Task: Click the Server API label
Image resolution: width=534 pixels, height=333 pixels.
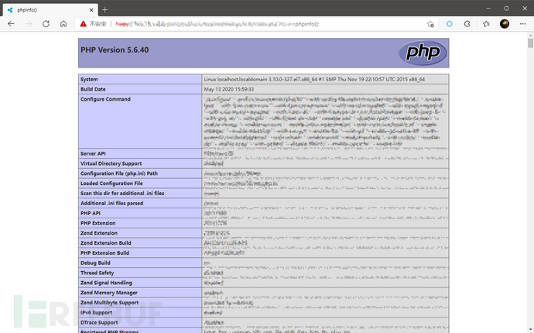Action: point(93,153)
